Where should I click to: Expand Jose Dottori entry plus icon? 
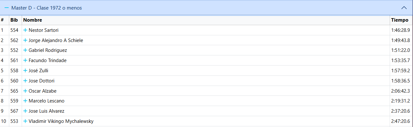point(25,81)
